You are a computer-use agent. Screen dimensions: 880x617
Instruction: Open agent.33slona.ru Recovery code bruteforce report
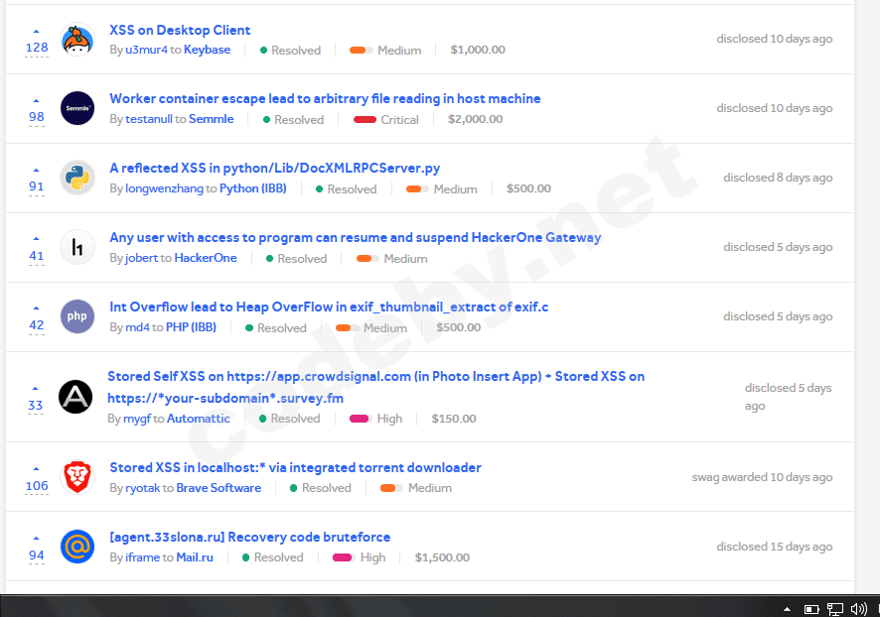tap(249, 537)
